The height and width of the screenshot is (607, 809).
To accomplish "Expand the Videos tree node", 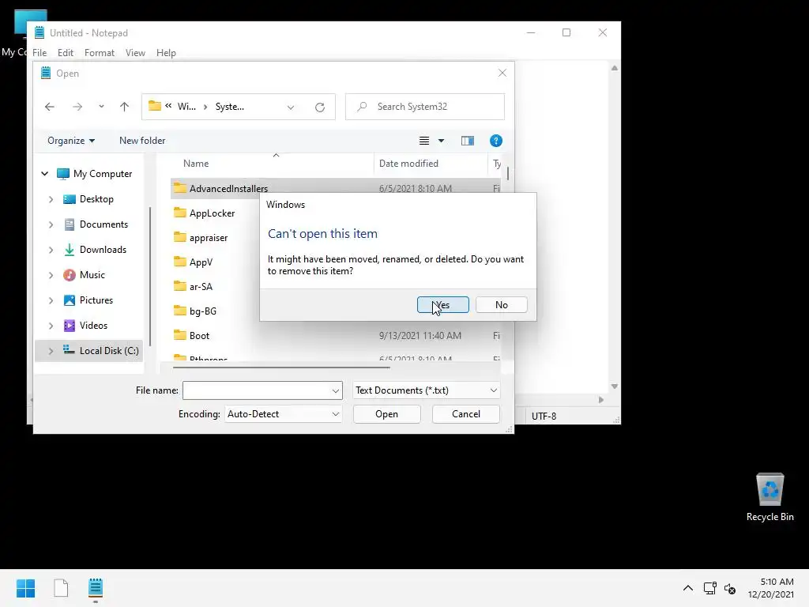I will [51, 326].
